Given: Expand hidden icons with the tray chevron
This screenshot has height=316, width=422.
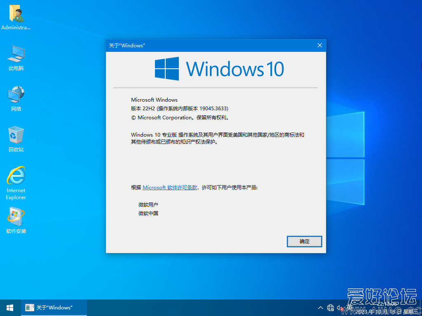Looking at the screenshot, I should (320, 307).
